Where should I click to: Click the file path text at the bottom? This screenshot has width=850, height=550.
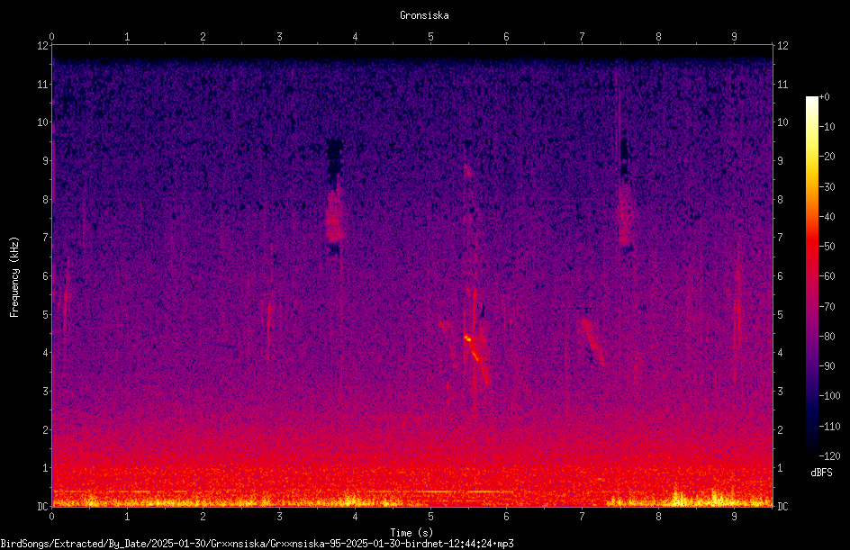tap(257, 544)
